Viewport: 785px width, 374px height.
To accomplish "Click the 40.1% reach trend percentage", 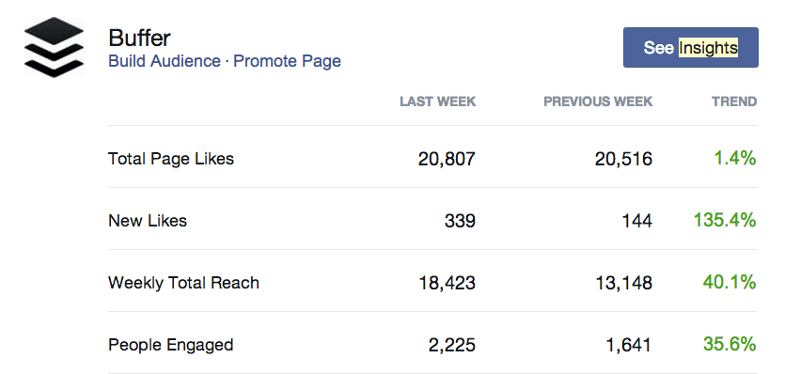I will (730, 282).
